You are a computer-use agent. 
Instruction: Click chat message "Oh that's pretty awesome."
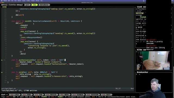154,42
